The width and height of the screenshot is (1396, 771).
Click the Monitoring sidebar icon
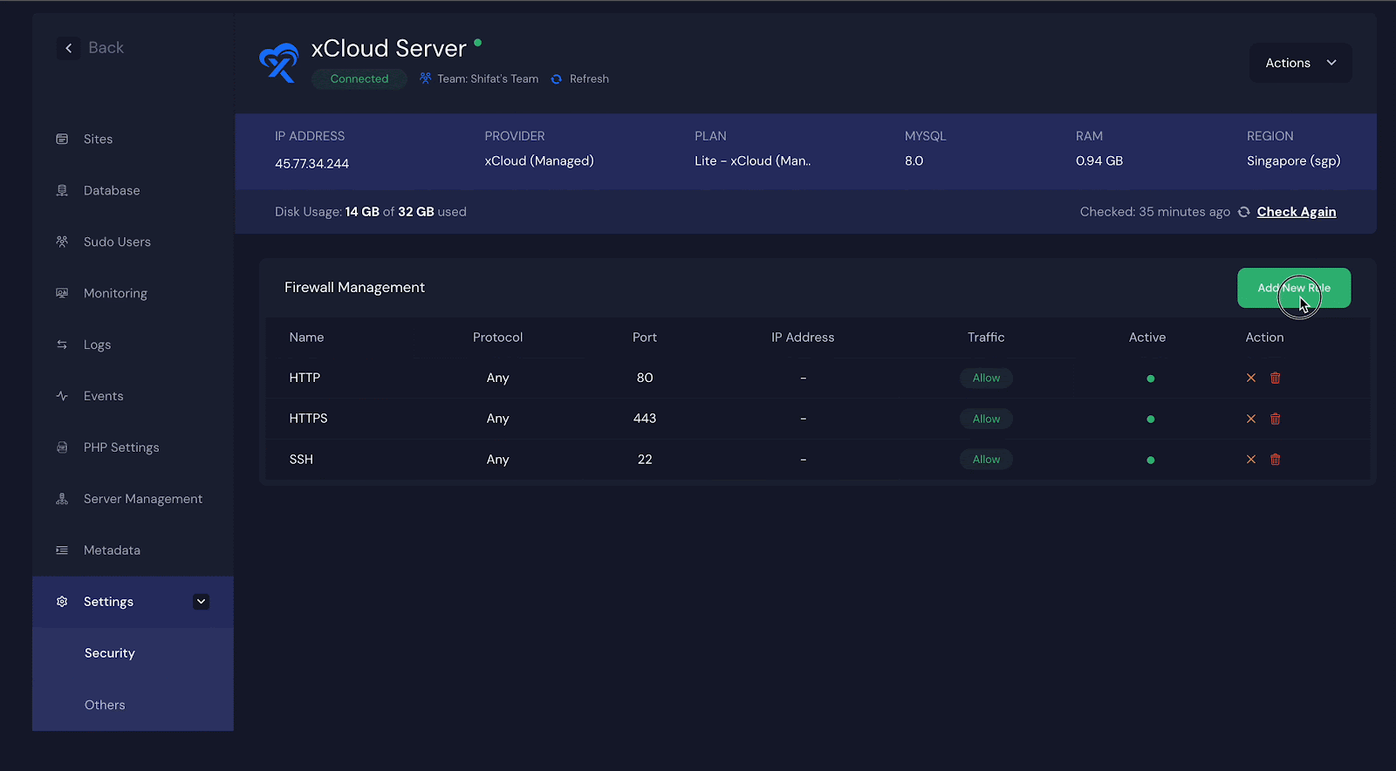click(x=62, y=293)
